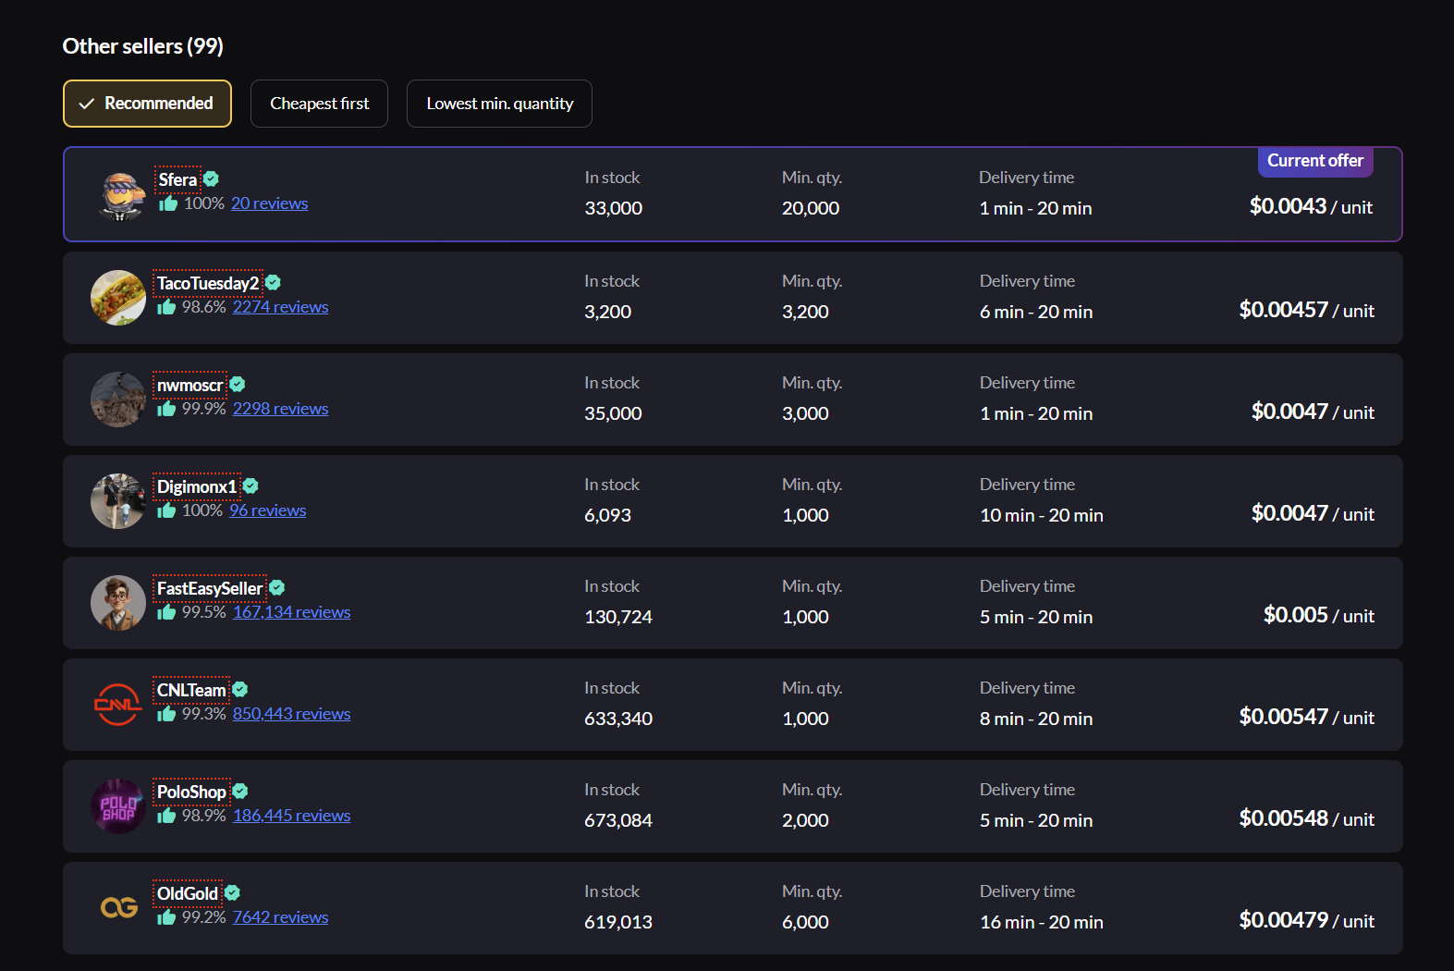This screenshot has height=971, width=1454.
Task: Sort sellers by Cheapest first
Action: tap(319, 104)
